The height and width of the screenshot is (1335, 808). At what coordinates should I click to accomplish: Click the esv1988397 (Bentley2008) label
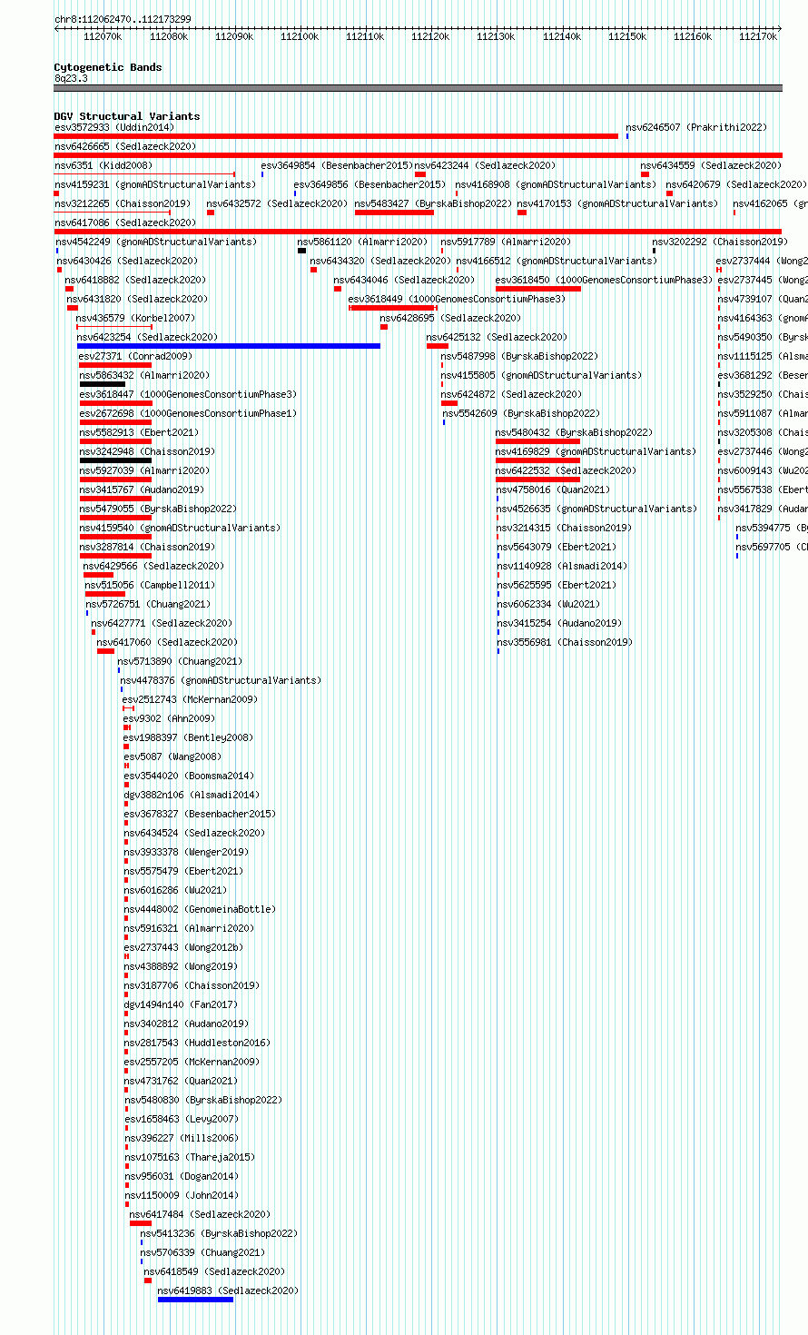pos(189,737)
